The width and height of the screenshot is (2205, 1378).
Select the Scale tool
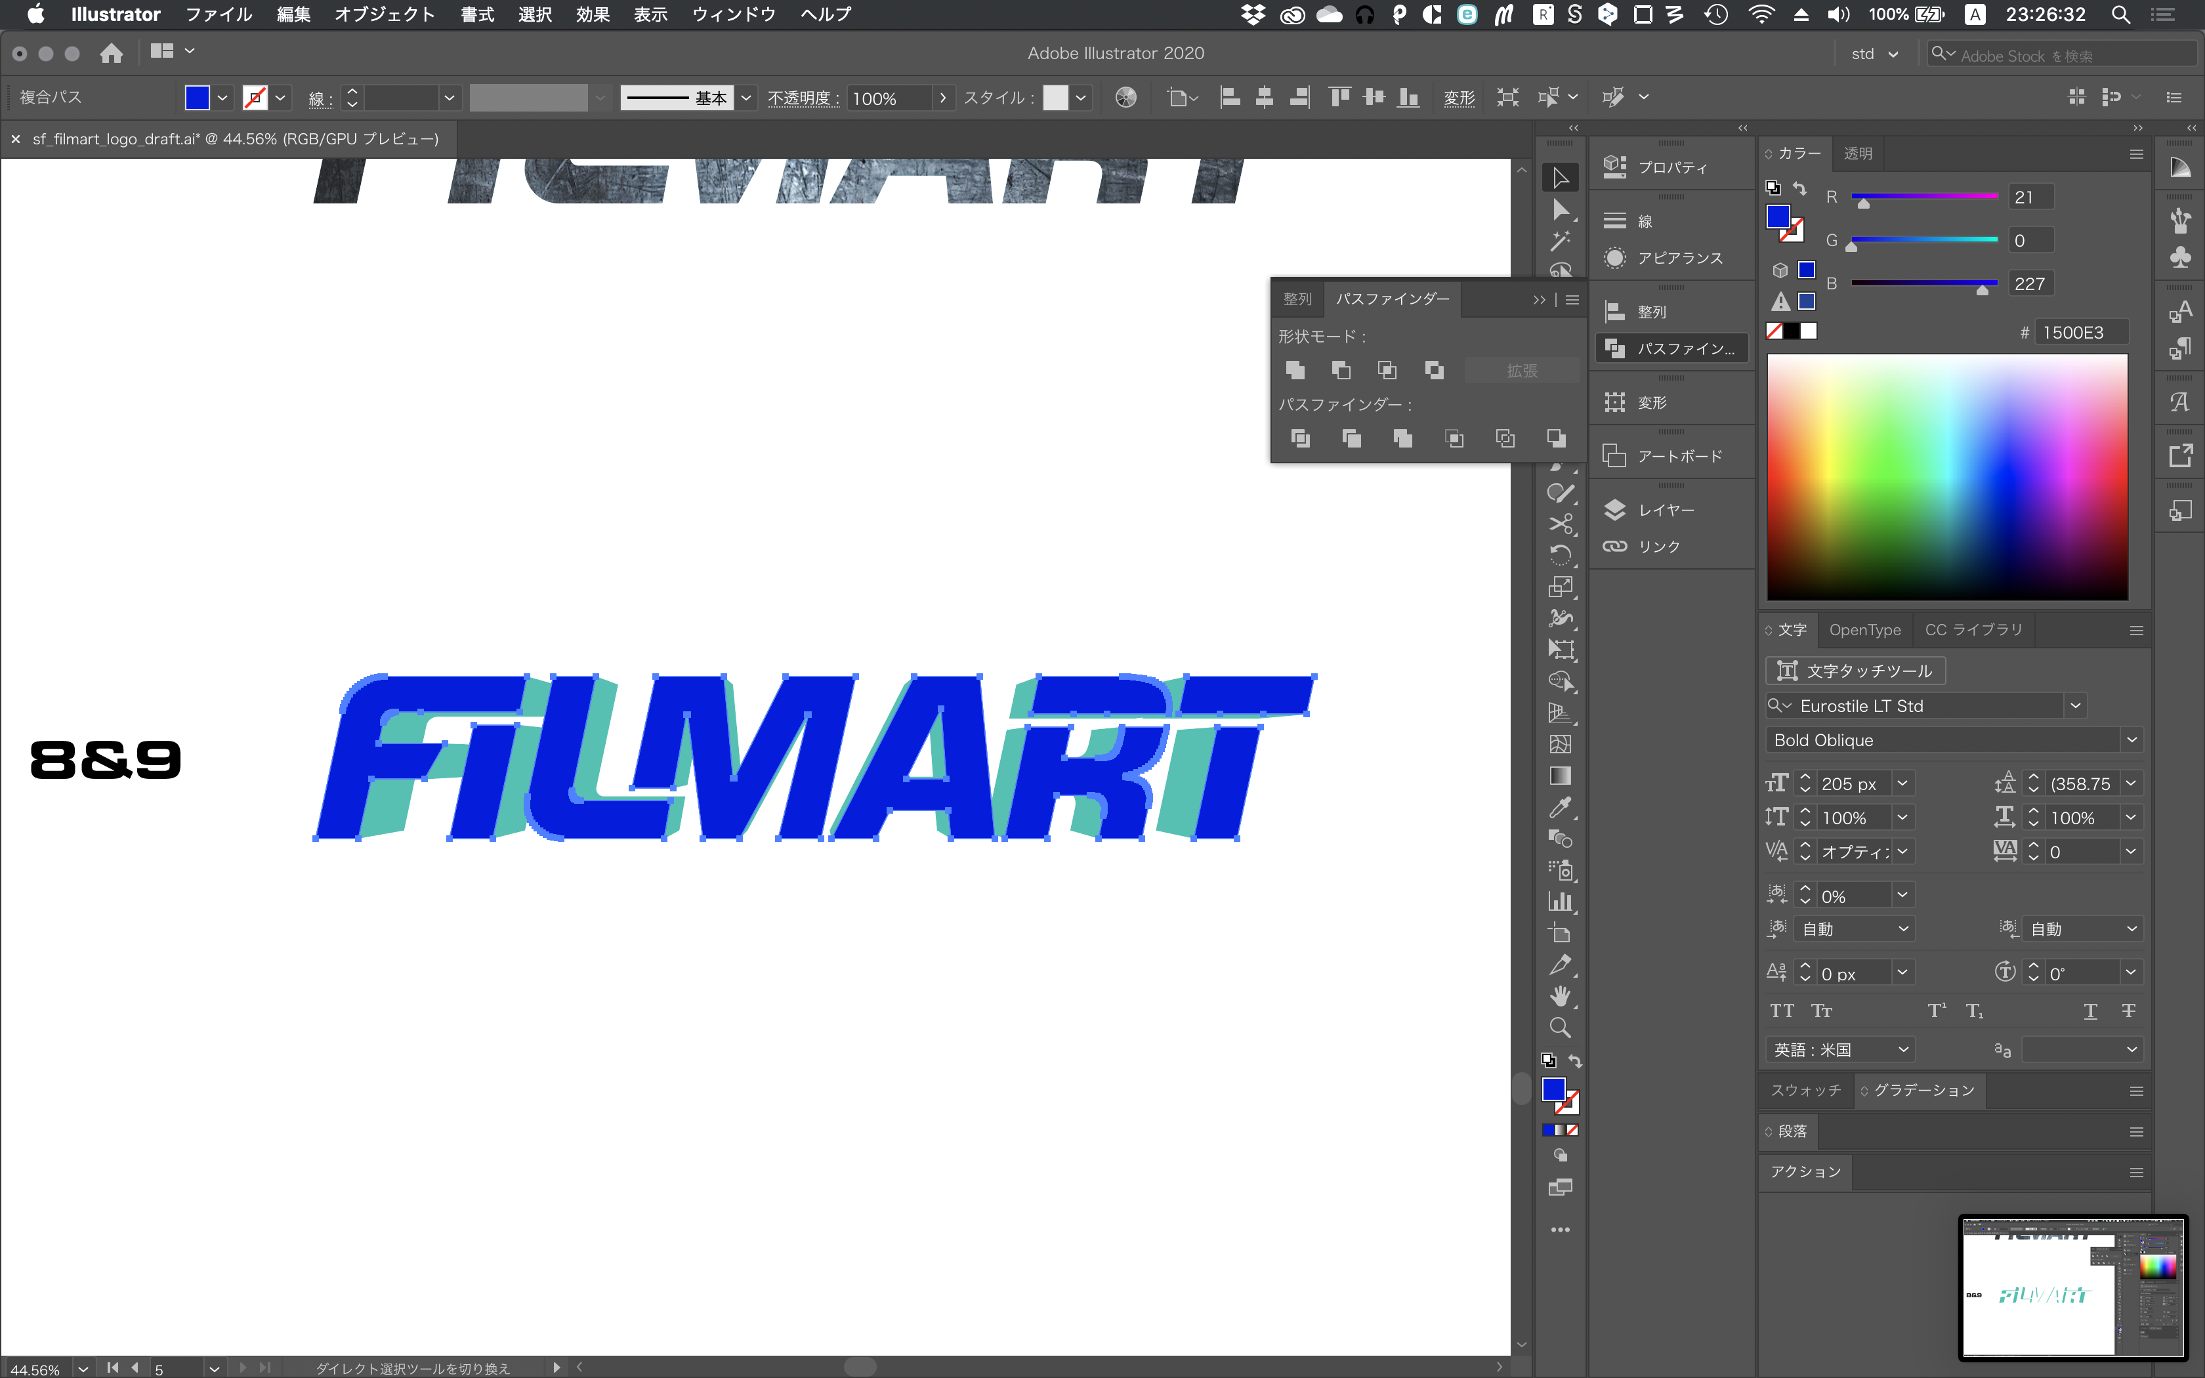(1561, 587)
